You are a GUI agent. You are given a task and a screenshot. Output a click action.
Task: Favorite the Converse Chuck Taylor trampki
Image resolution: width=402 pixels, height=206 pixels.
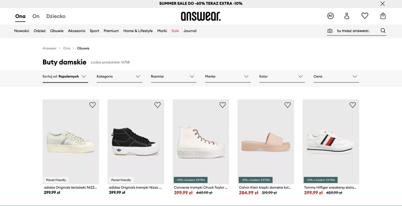pos(222,105)
